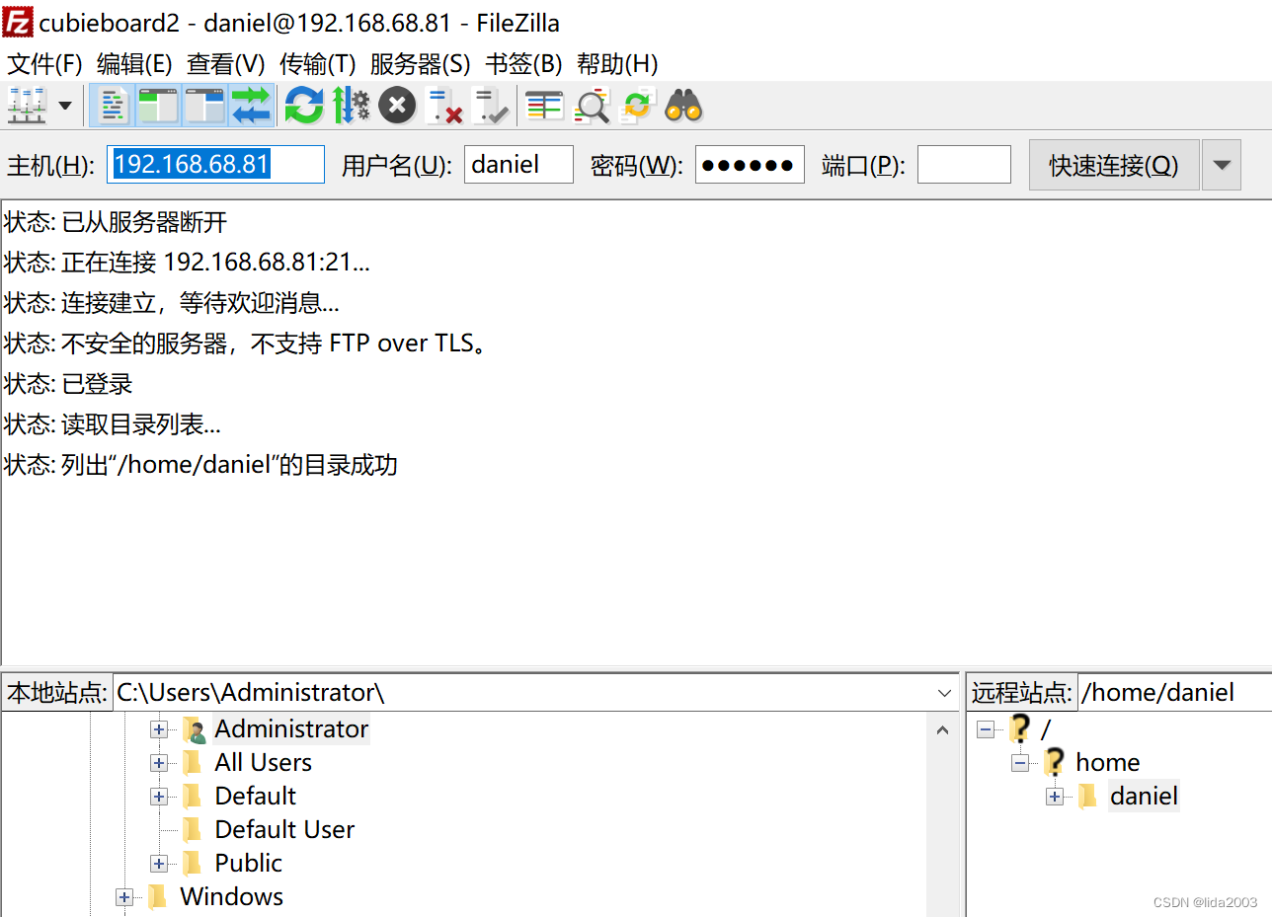Screen dimensions: 1272x917
Task: Open local site path dropdown
Action: 945,693
